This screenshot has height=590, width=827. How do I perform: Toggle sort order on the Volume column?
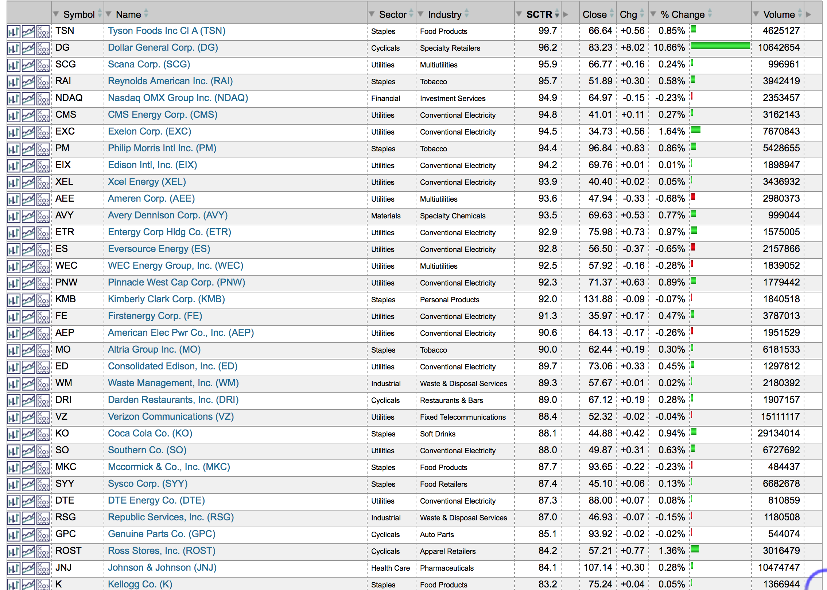pyautogui.click(x=800, y=14)
